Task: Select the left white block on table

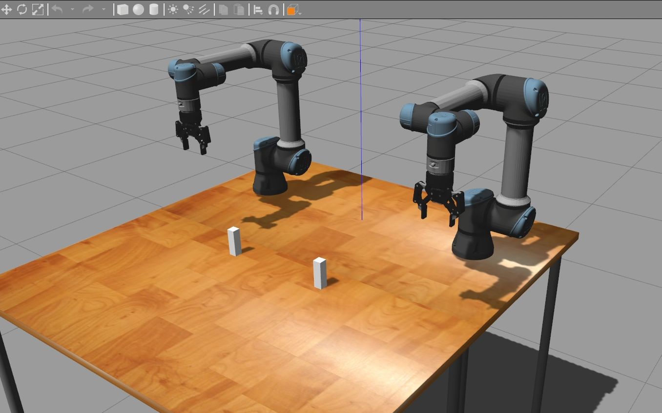Action: point(234,241)
